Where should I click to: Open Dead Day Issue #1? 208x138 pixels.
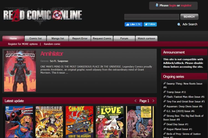click(x=177, y=124)
